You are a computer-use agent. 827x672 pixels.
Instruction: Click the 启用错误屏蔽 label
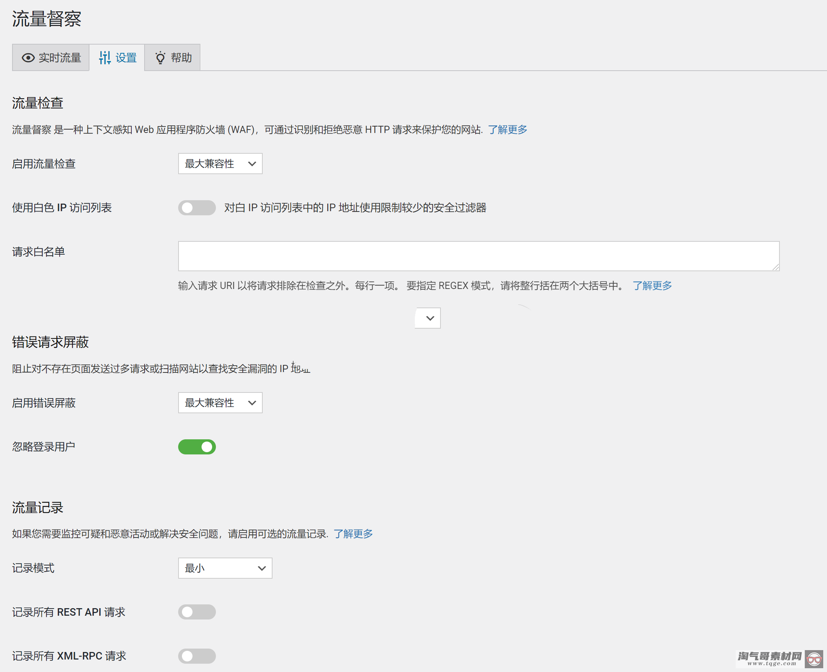[44, 403]
